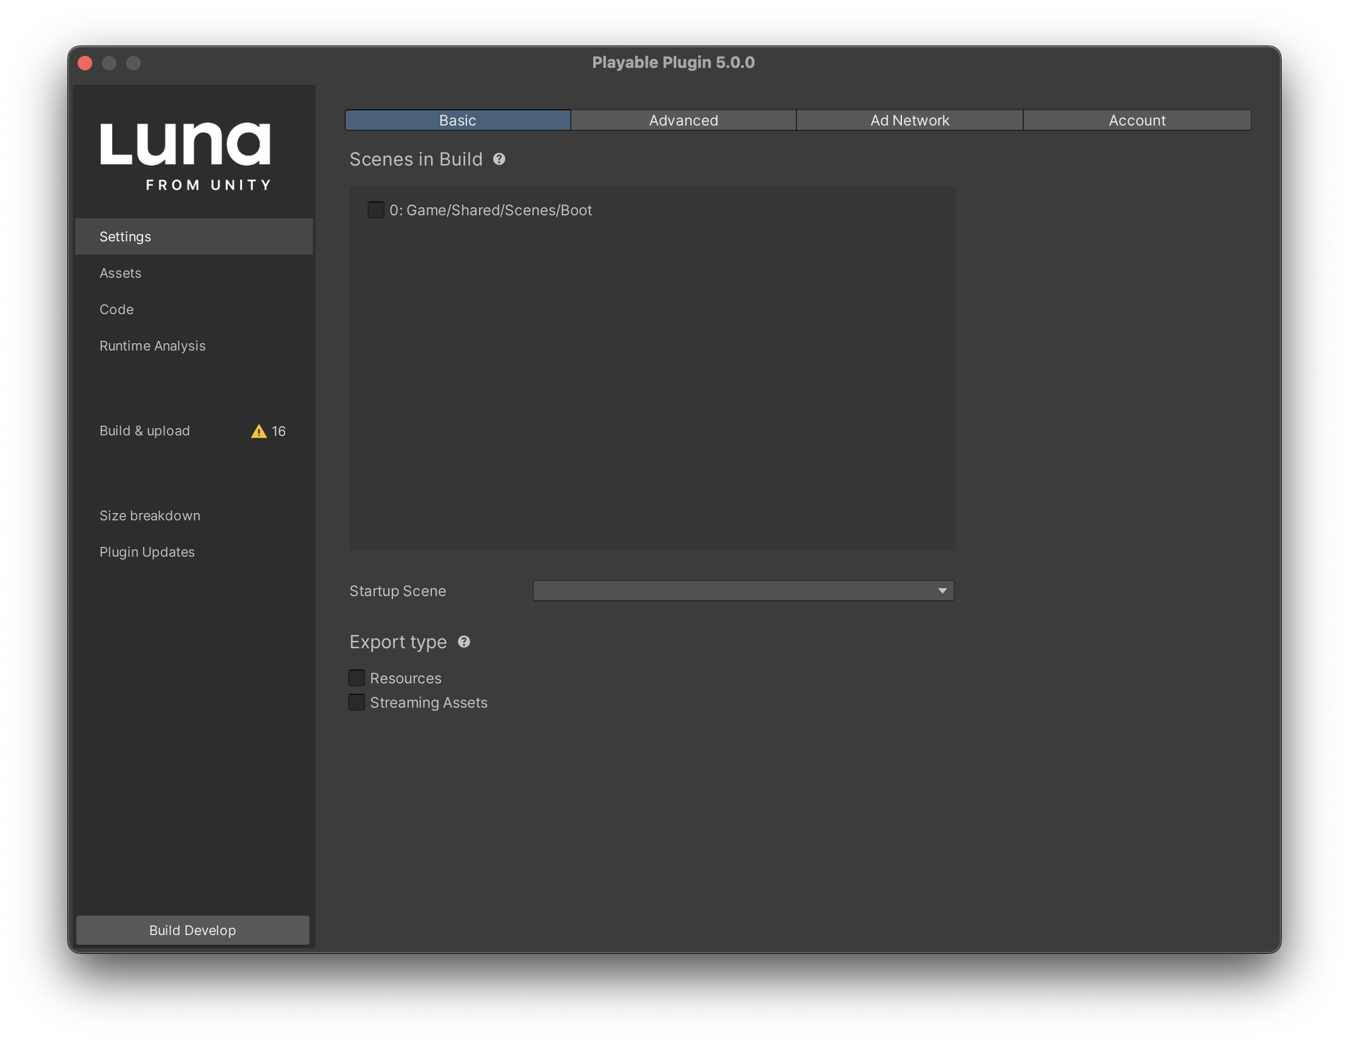Viewport: 1349px width, 1043px height.
Task: Click the Scenes in Build help icon
Action: pos(498,159)
